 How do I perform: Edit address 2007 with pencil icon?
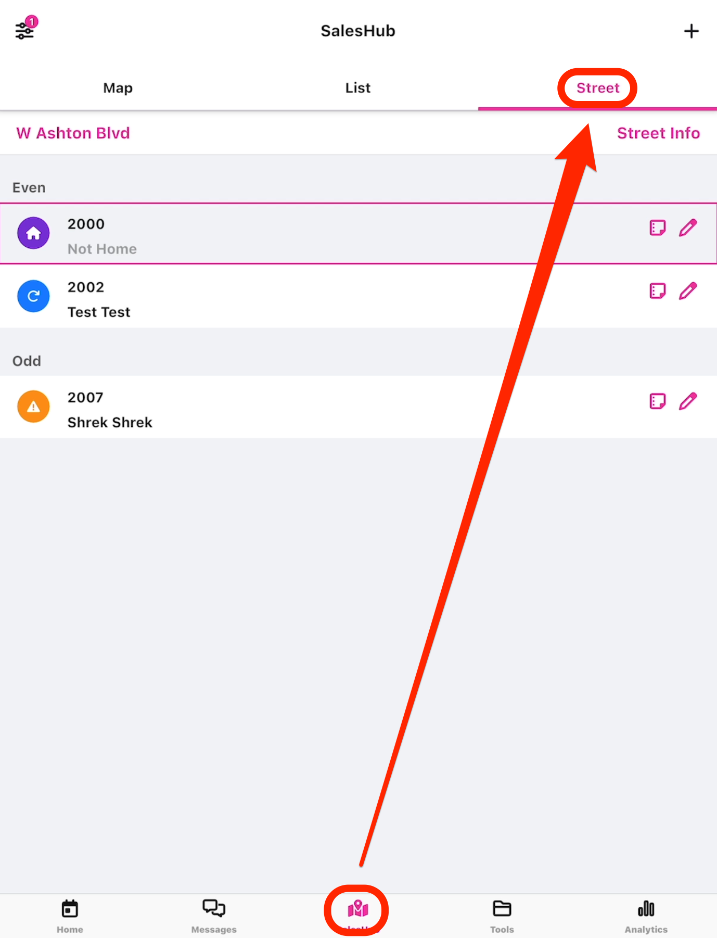pos(688,401)
